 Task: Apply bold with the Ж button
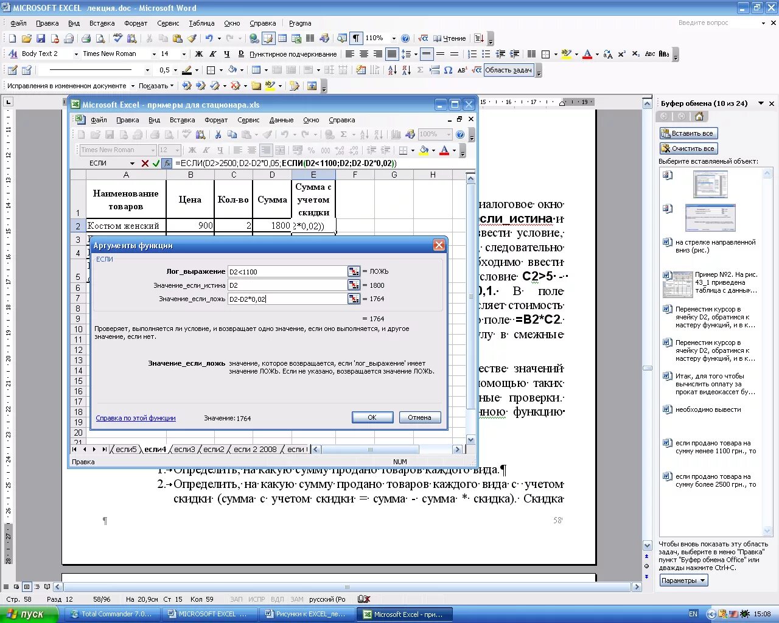click(x=199, y=54)
